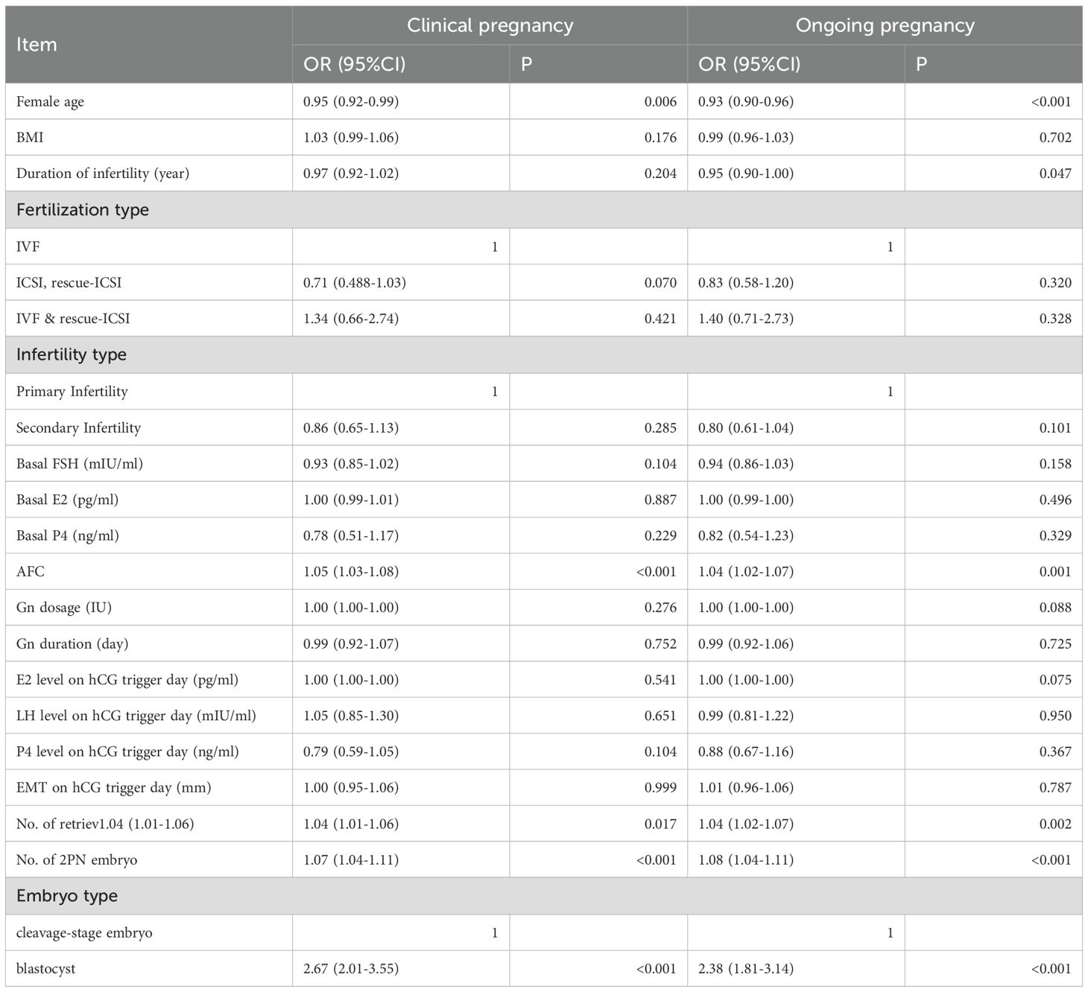Click the BMI row label
This screenshot has height=992, width=1088.
click(30, 138)
